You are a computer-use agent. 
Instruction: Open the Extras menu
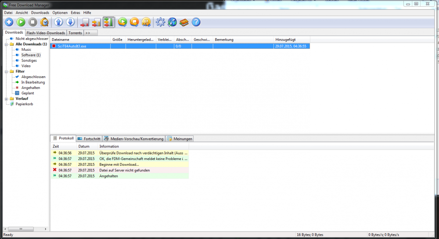76,13
